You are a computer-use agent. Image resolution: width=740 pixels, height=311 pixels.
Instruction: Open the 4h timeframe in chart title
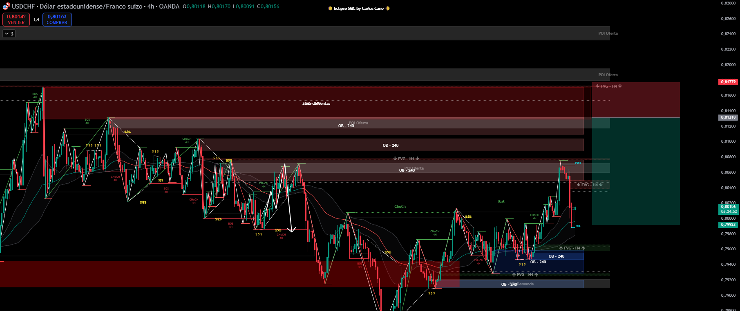tap(151, 7)
